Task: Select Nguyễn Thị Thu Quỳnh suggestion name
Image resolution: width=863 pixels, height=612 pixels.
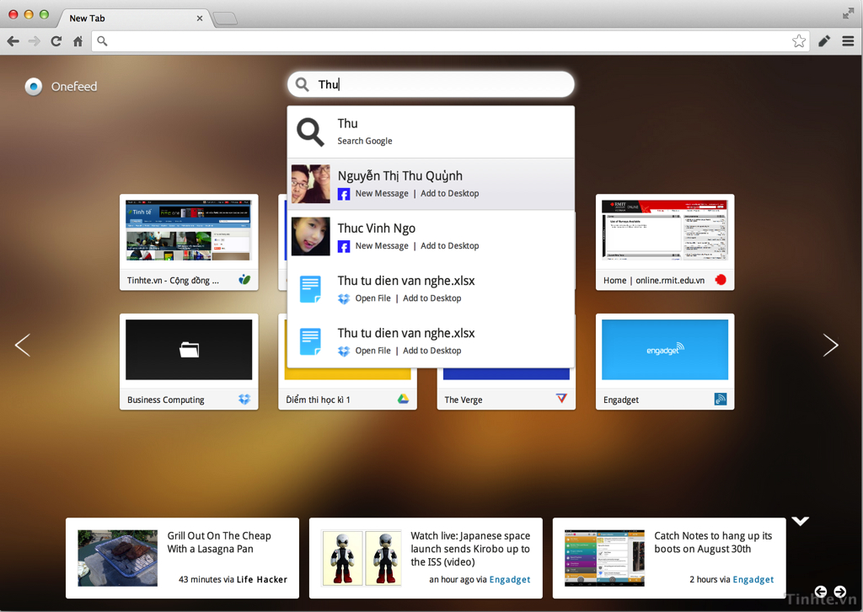Action: [400, 175]
